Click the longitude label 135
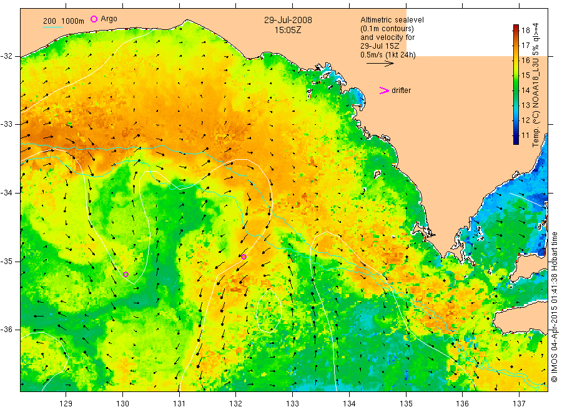 [x=406, y=404]
